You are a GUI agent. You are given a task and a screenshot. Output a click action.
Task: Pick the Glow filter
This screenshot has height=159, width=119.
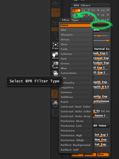(x=76, y=44)
